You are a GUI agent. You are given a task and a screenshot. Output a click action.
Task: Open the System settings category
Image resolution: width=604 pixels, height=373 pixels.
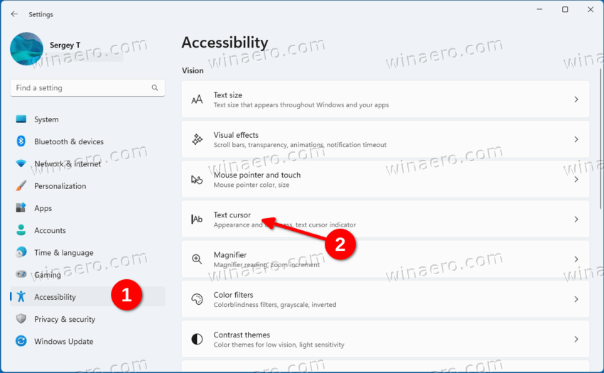(x=46, y=119)
